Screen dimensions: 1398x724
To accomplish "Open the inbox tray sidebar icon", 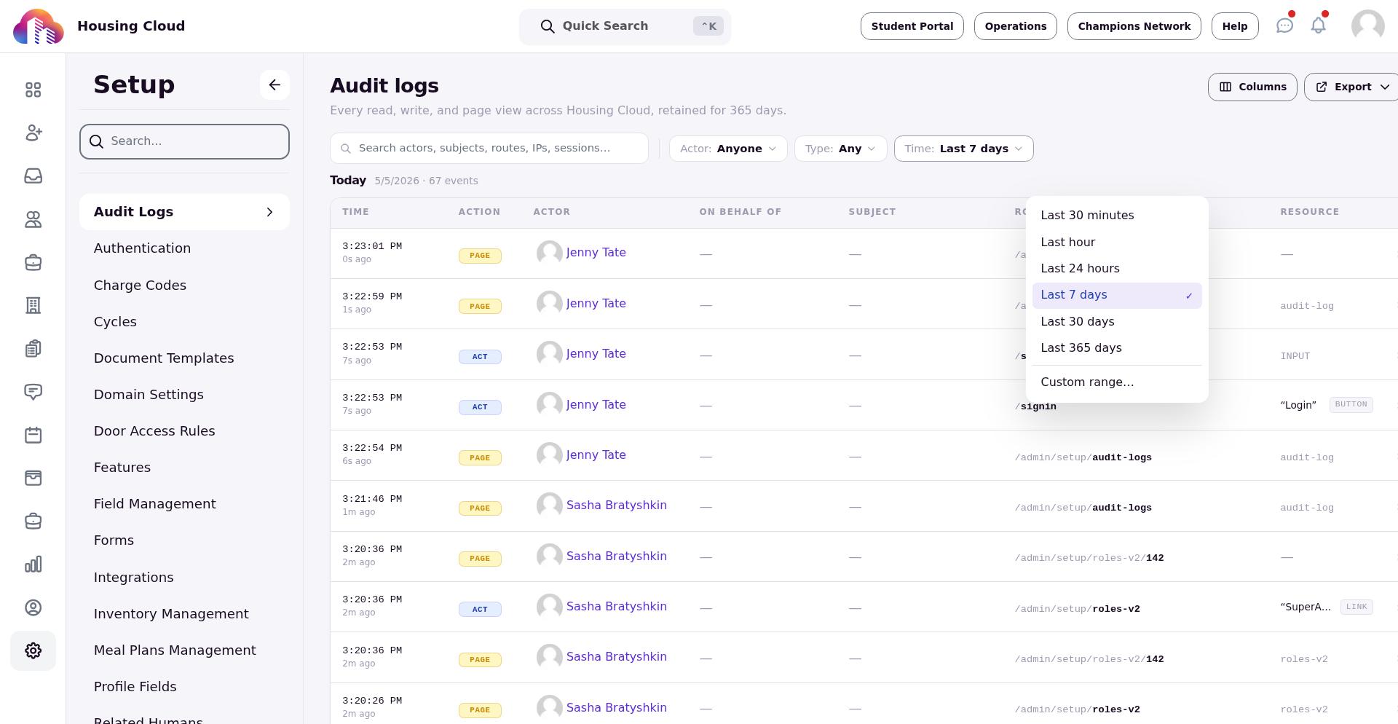I will (x=33, y=176).
